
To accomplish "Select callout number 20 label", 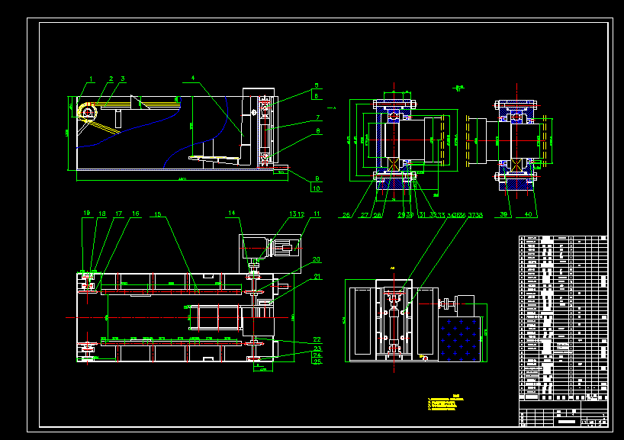I will (x=316, y=259).
